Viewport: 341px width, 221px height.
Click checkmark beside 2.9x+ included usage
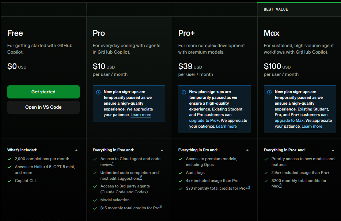266,173
